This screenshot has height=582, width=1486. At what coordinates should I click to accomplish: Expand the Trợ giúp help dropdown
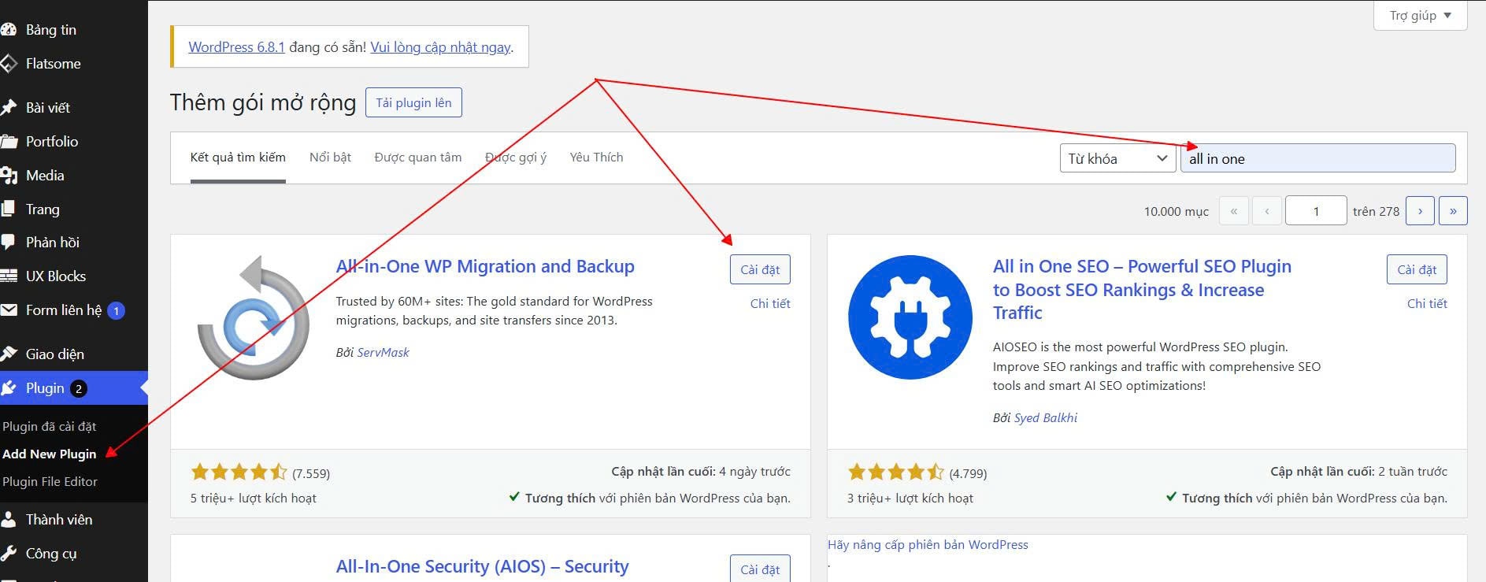pos(1420,16)
